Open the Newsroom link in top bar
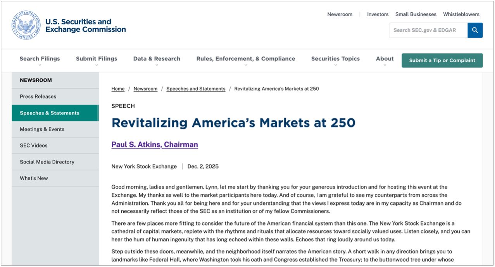The image size is (495, 267). pyautogui.click(x=340, y=14)
